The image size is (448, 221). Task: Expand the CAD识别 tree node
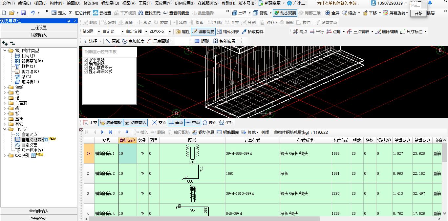pyautogui.click(x=5, y=155)
